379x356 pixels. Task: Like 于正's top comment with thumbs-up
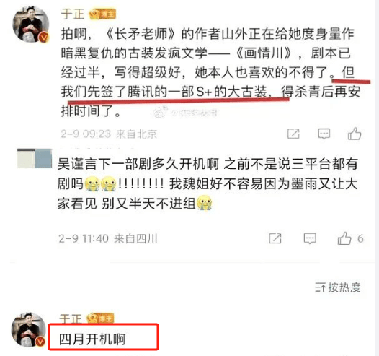coord(355,134)
